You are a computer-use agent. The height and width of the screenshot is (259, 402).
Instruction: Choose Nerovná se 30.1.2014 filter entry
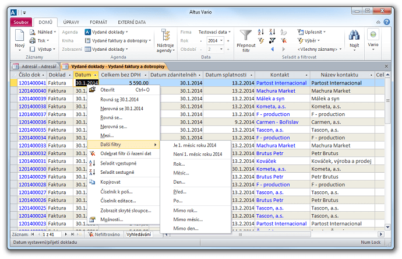point(124,108)
